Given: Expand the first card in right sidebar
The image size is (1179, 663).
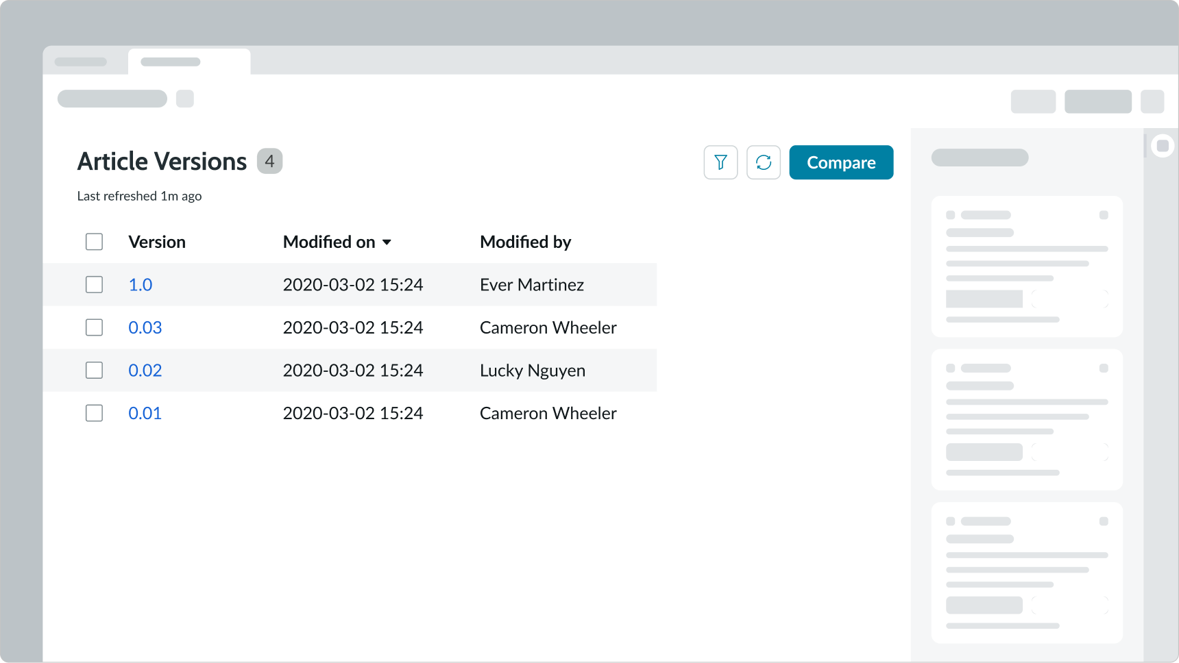Looking at the screenshot, I should 1104,214.
